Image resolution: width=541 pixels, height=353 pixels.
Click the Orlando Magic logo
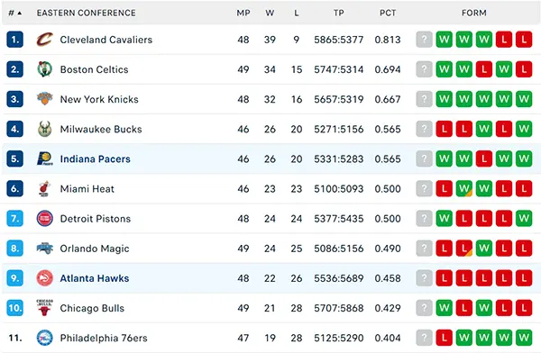(45, 249)
